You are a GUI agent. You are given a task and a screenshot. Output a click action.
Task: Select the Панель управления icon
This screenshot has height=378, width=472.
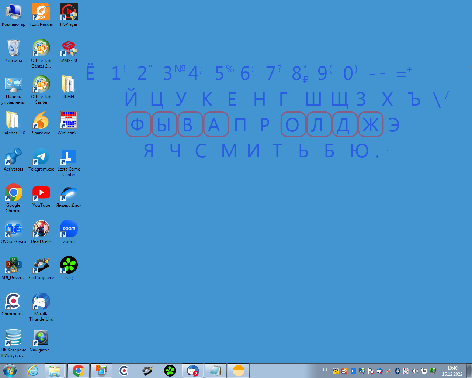(14, 90)
